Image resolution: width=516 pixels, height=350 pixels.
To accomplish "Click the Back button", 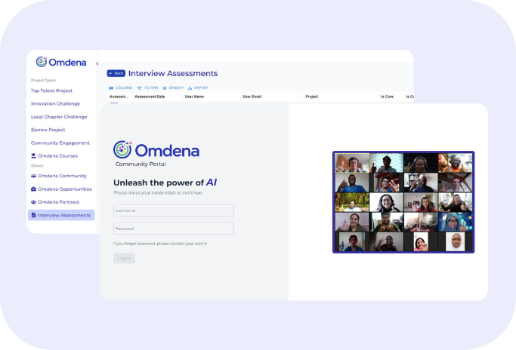I will (116, 73).
